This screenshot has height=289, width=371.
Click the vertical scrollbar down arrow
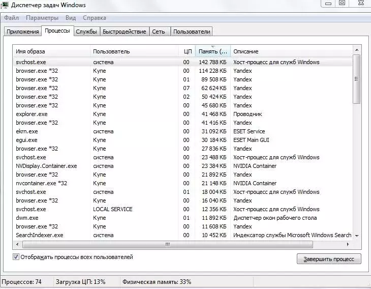point(357,236)
